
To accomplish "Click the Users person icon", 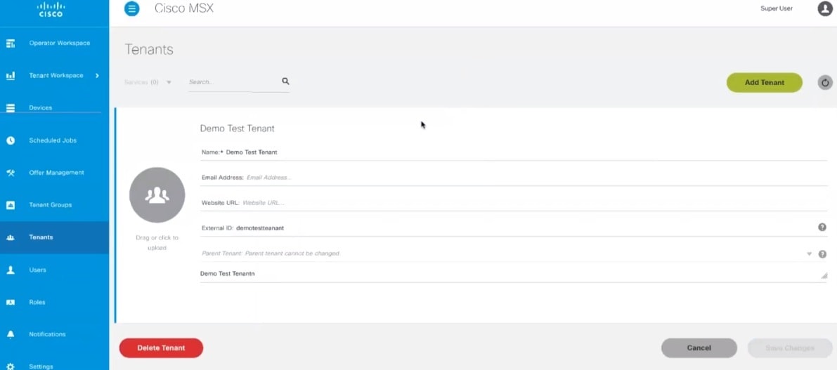I will [10, 270].
